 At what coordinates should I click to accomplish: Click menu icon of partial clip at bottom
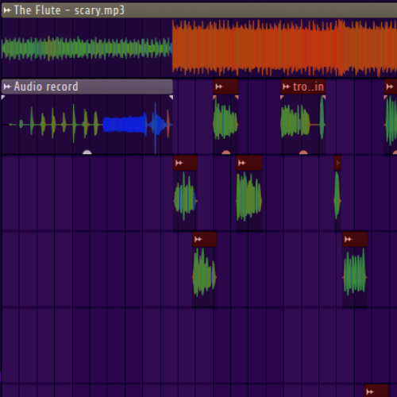(370, 391)
